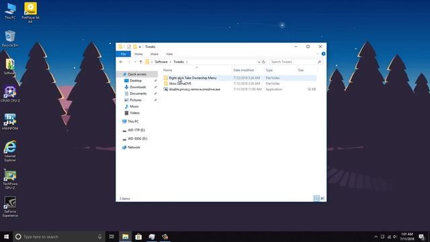Refresh the Tweaks folder view
The image size is (430, 242).
(x=263, y=62)
